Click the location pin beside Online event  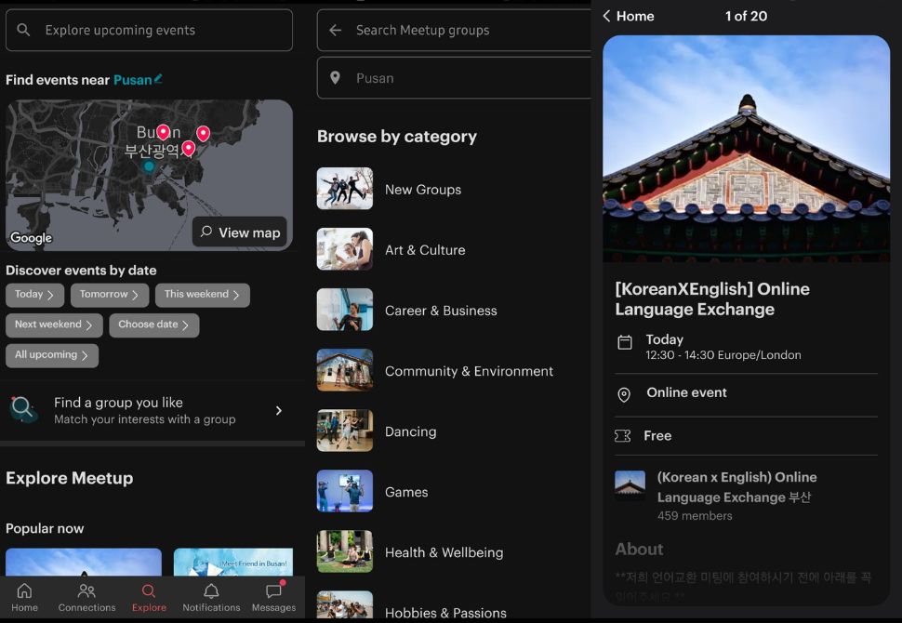(624, 394)
